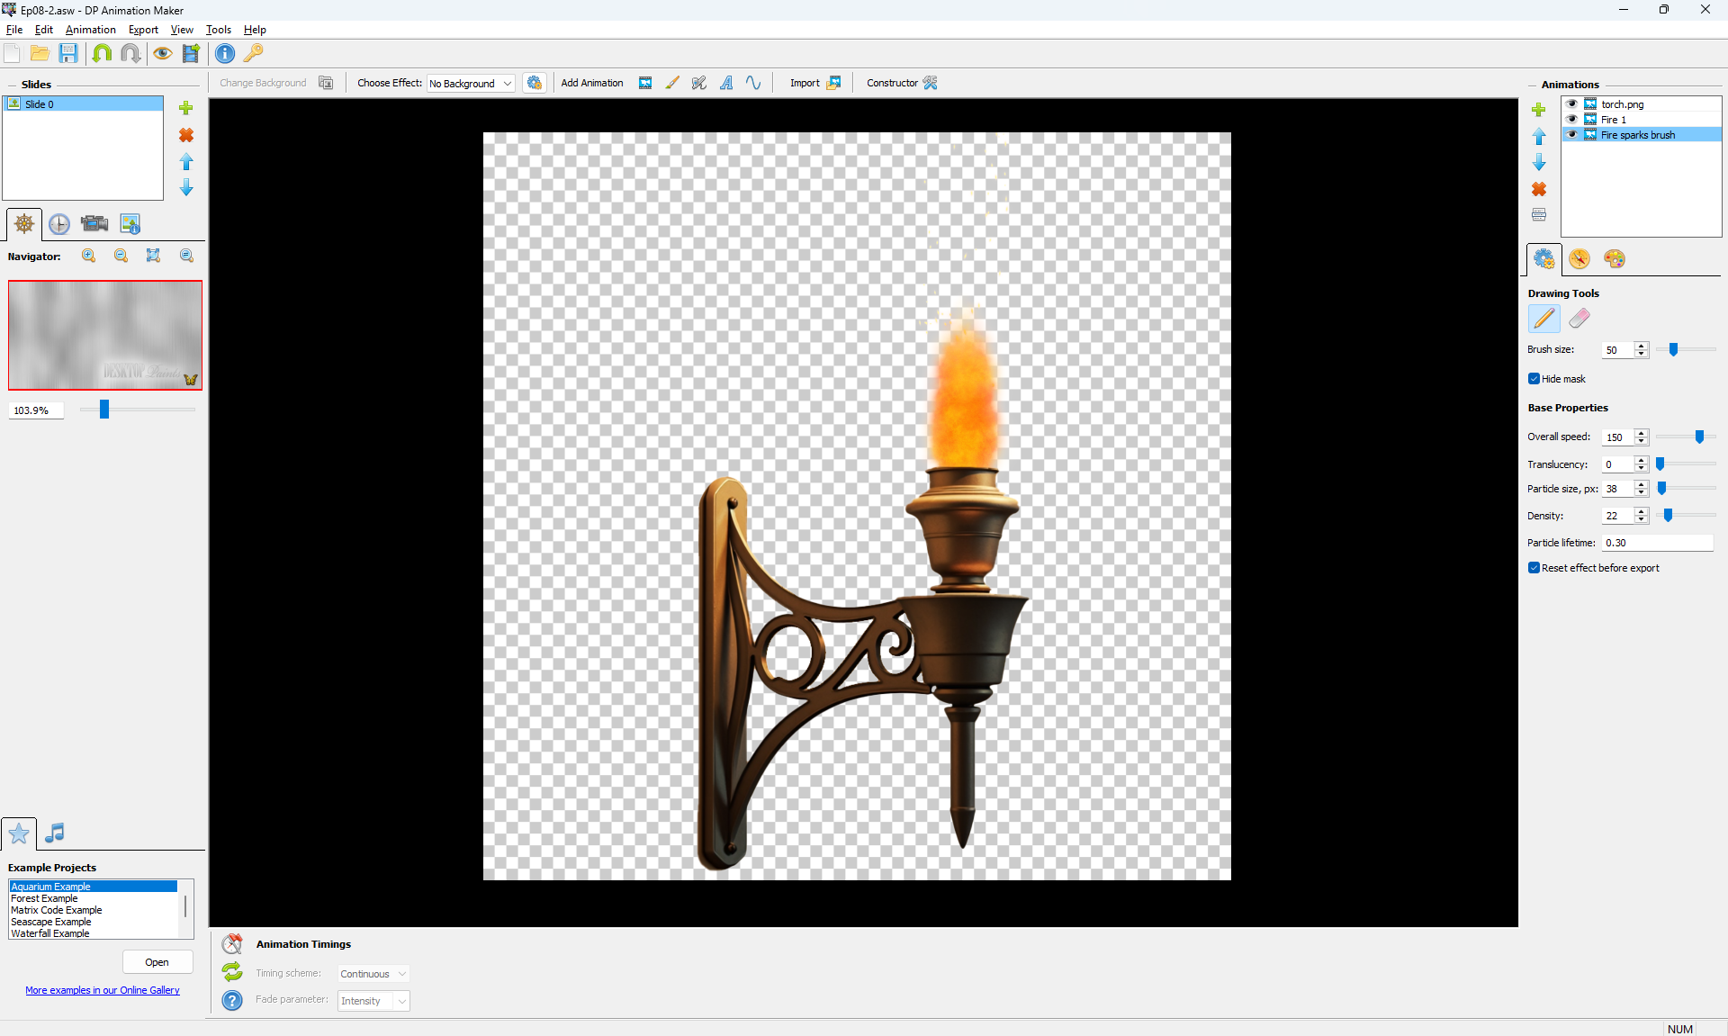Delete the selected animation with red X
The height and width of the screenshot is (1036, 1728).
[1539, 189]
